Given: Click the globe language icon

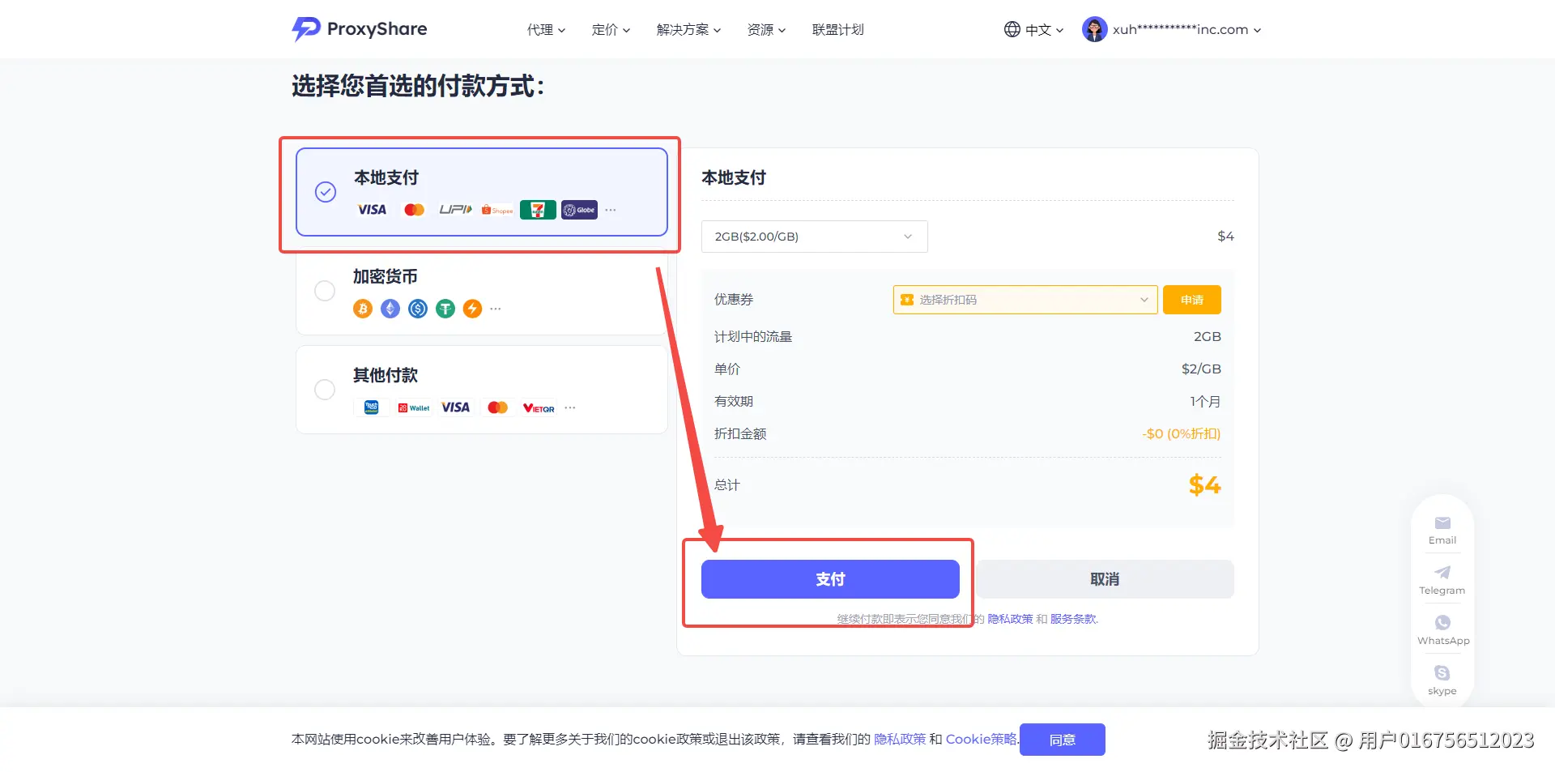Looking at the screenshot, I should coord(1012,29).
